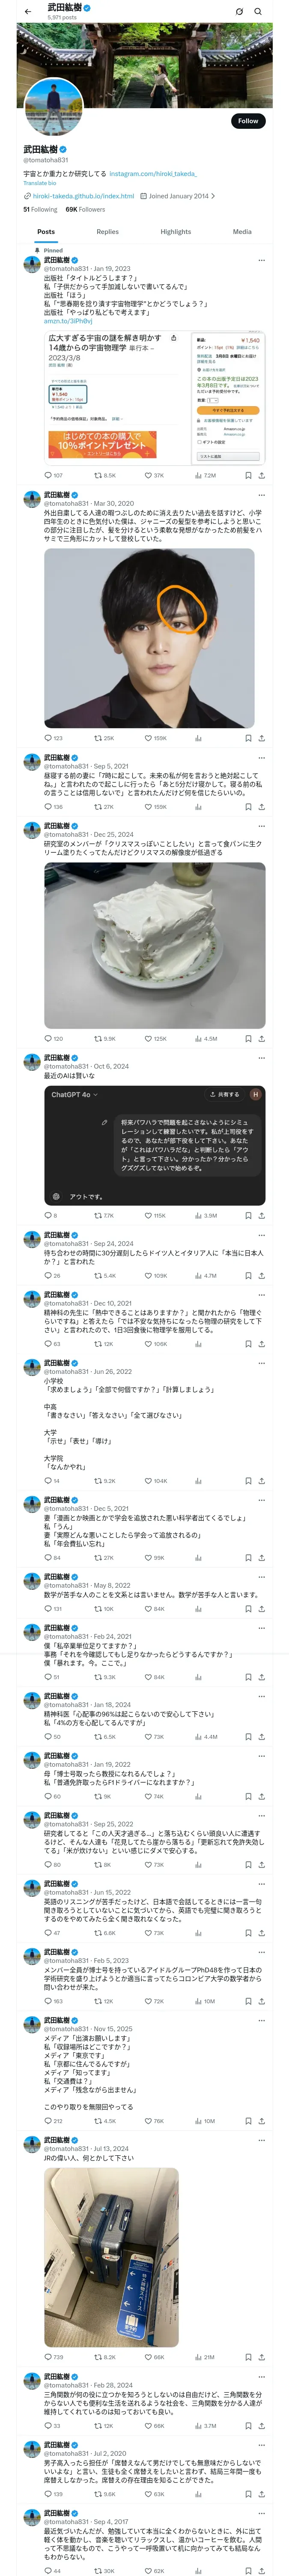Open the cream cake photo
Image resolution: width=289 pixels, height=2576 pixels.
tap(155, 945)
